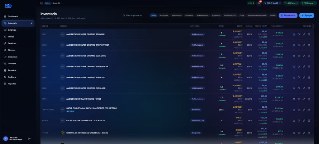319x144 pixels.
Task: Filter by Otros category
Action: [x=242, y=16]
